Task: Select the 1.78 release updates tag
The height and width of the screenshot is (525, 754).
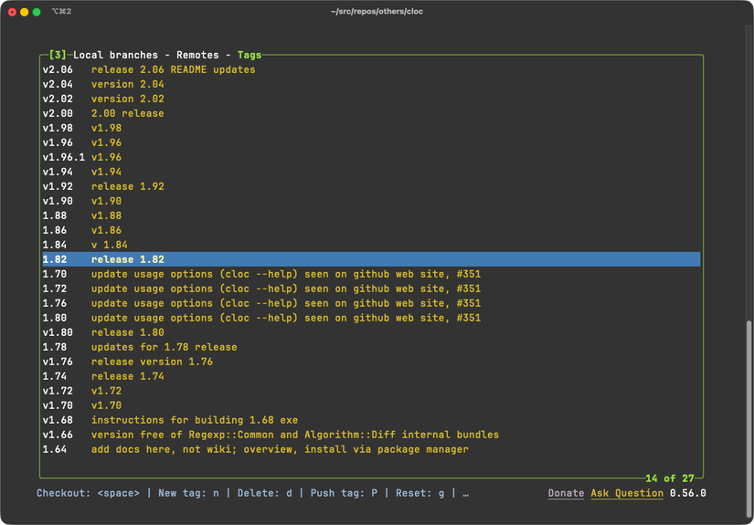Action: tap(139, 347)
